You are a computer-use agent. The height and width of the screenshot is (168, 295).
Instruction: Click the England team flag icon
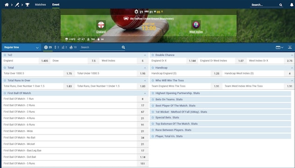coord(101,25)
